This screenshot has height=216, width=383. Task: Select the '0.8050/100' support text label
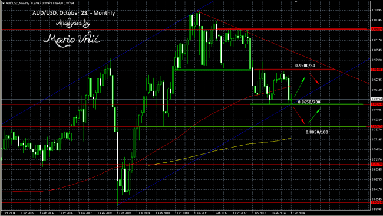(x=317, y=132)
